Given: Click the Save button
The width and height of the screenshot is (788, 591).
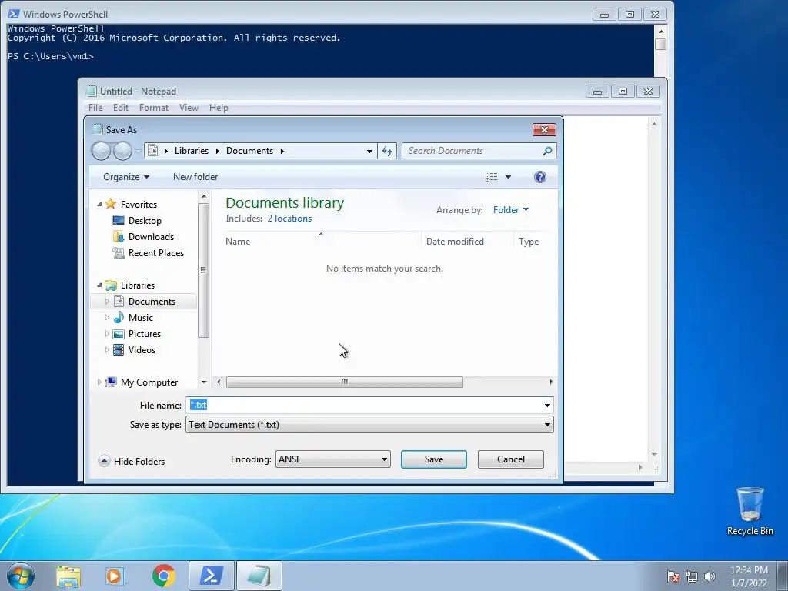Looking at the screenshot, I should click(x=434, y=459).
